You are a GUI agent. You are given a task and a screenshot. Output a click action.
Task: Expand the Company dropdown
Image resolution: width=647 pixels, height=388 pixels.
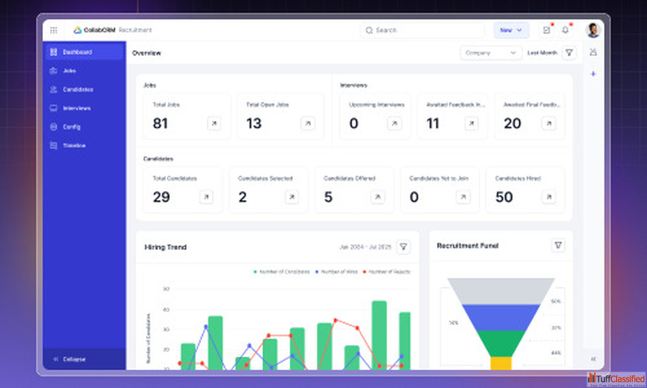491,53
